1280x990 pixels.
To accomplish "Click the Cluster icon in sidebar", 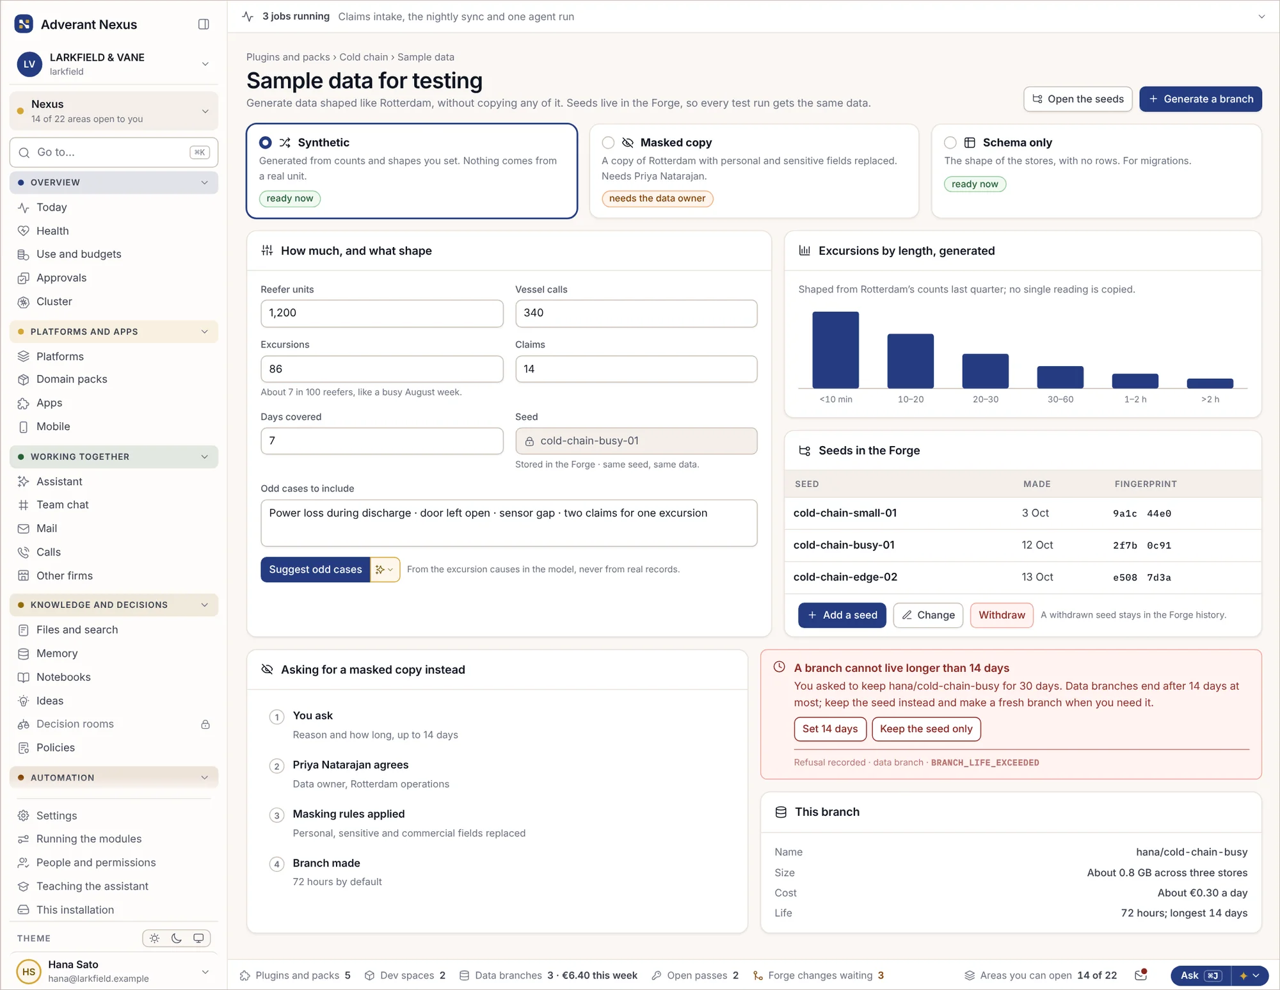I will (24, 301).
